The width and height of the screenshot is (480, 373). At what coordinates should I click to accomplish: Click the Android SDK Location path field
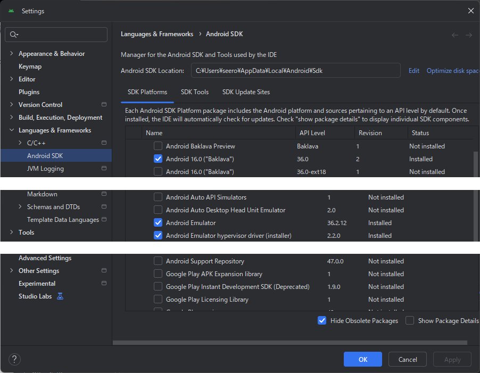(x=296, y=70)
